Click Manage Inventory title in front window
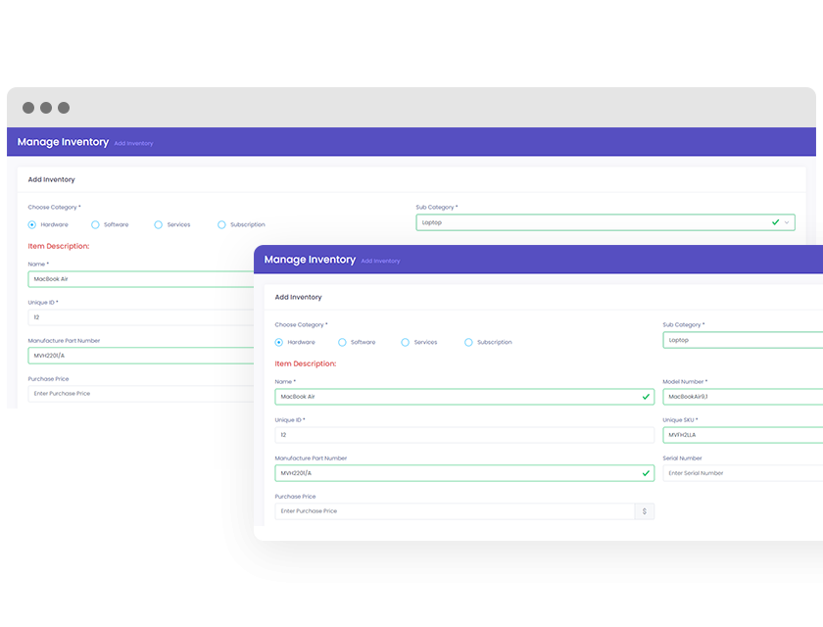Viewport: 823px width, 627px height. click(x=310, y=260)
